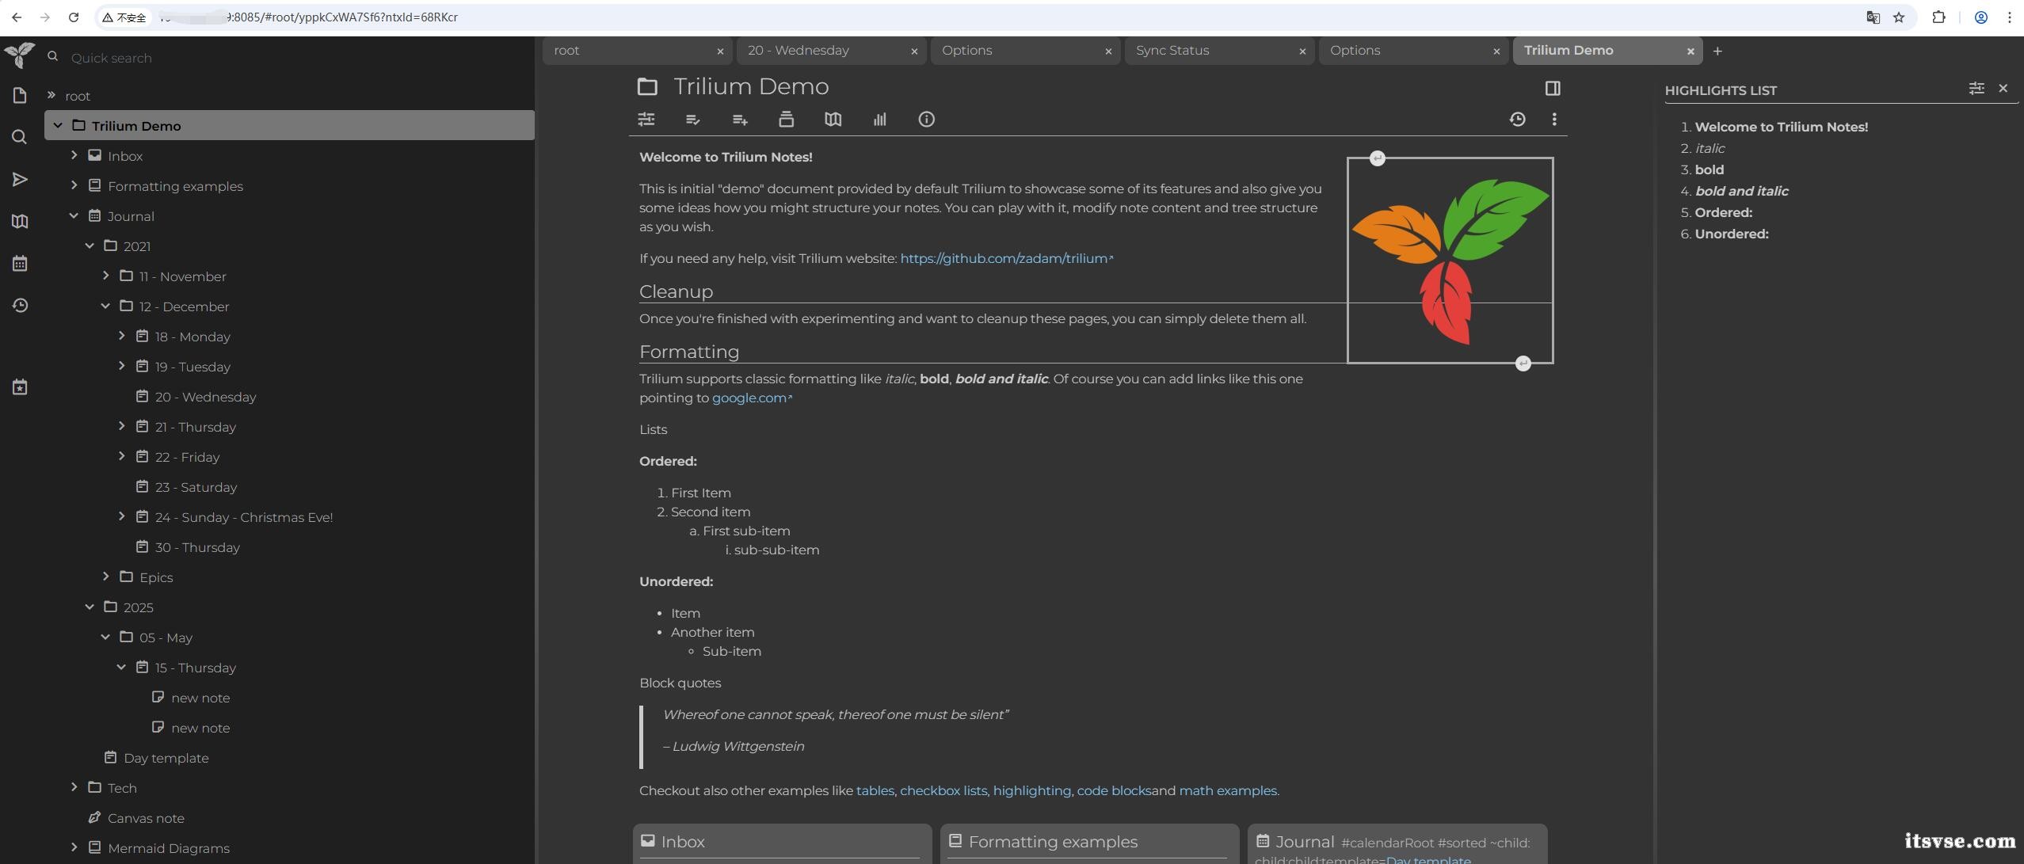Screen dimensions: 2024x864
Task: Expand the 18 - Monday note
Action: click(x=122, y=336)
